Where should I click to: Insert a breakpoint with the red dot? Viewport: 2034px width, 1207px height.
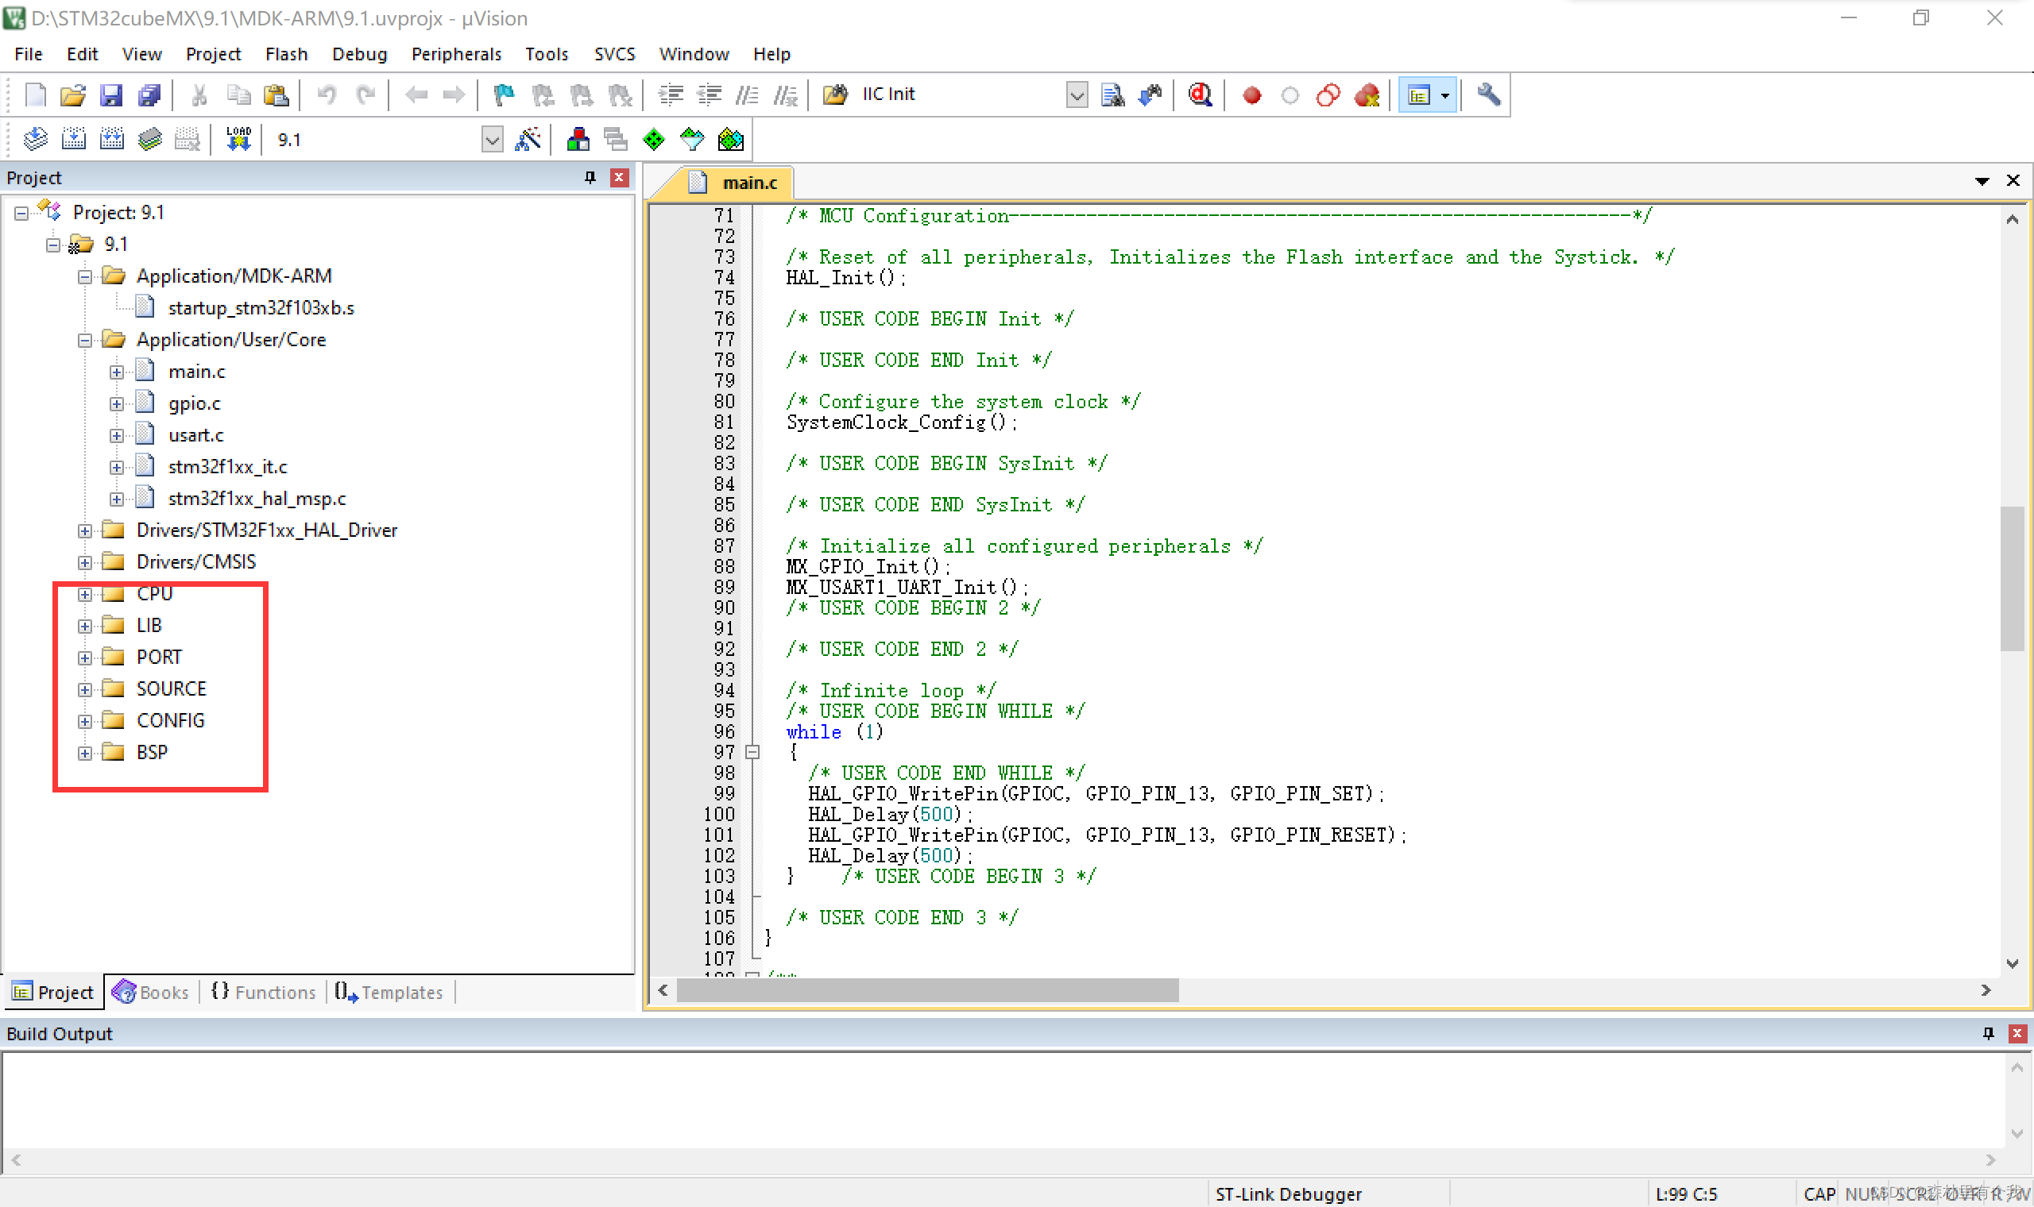click(1251, 95)
